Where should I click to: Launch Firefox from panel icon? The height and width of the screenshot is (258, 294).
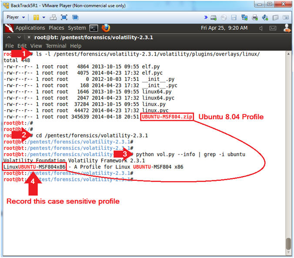106,28
